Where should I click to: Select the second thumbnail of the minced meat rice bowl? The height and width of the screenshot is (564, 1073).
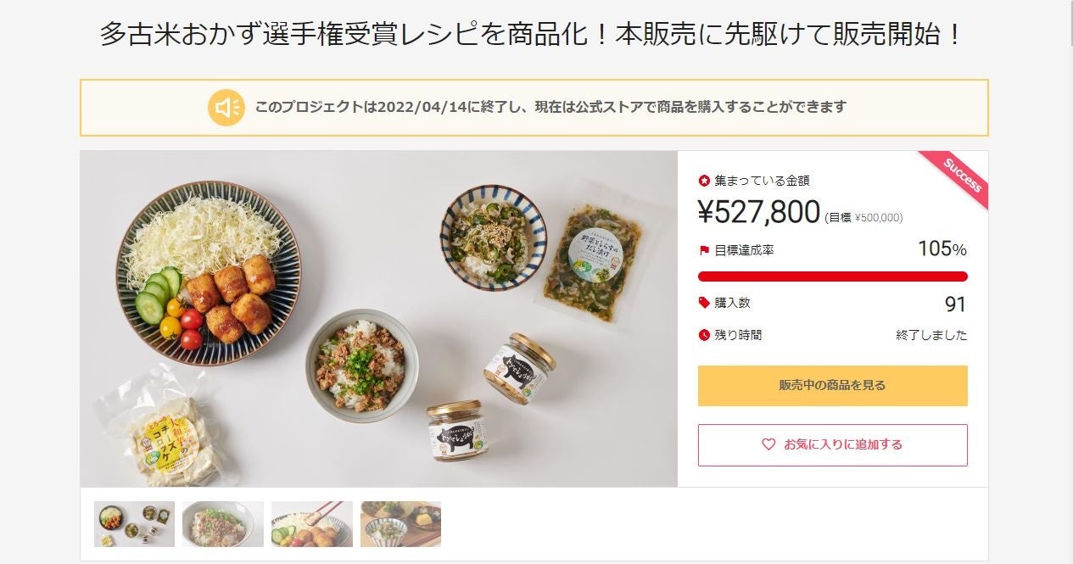click(x=223, y=524)
